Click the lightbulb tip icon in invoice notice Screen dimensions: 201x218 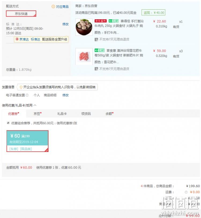coord(21,87)
